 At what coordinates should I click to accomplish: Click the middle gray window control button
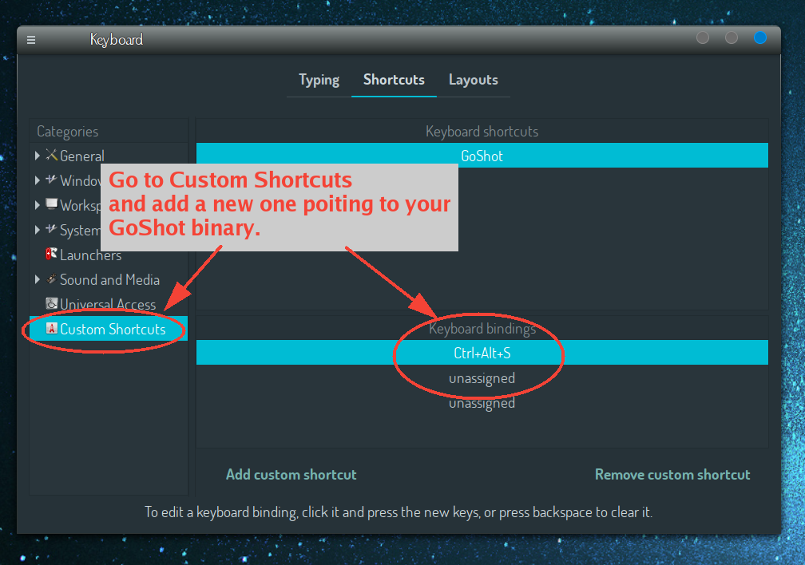coord(731,38)
